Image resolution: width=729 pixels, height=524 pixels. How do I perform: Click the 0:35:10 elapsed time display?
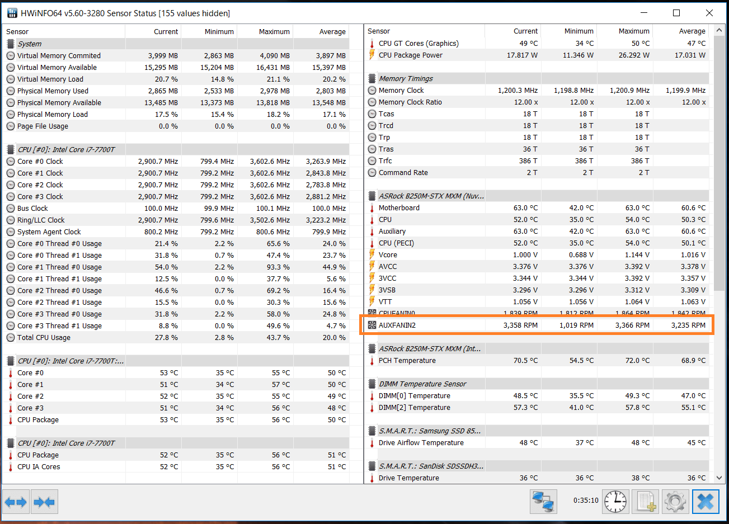[586, 501]
